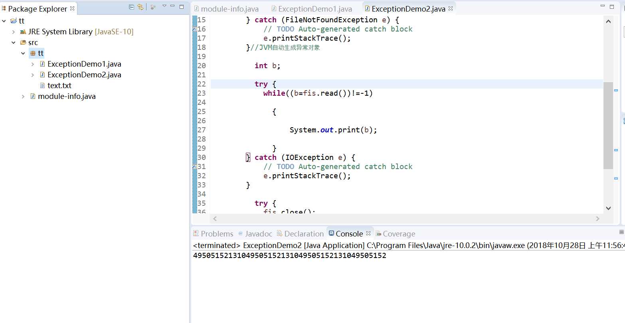Select text.txt in Package Explorer

point(59,85)
